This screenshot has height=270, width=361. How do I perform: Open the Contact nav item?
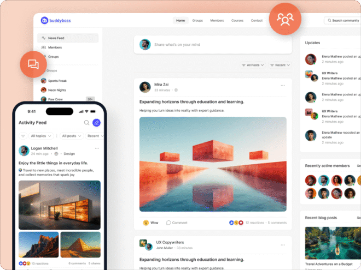click(257, 20)
